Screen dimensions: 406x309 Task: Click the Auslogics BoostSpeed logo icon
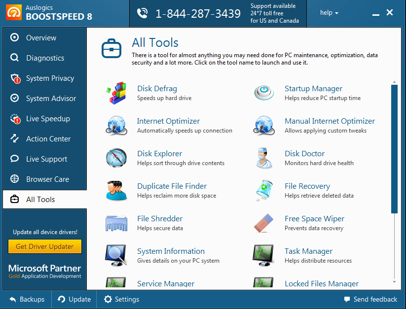pos(14,13)
